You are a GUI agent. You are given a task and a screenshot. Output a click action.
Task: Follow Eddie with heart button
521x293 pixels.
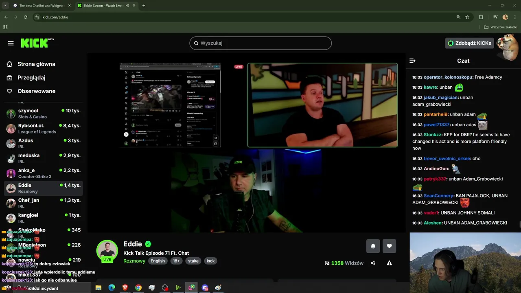point(389,246)
